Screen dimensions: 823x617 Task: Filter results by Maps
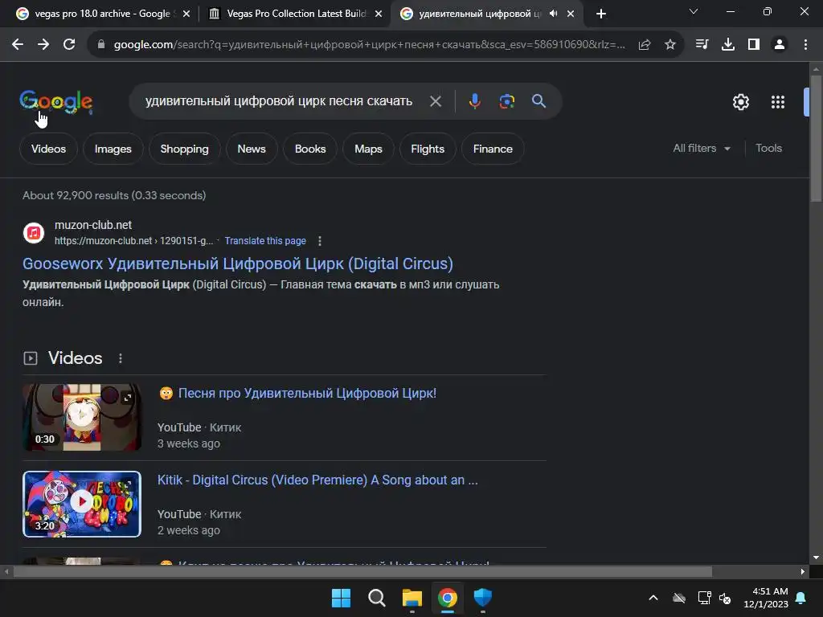(368, 149)
